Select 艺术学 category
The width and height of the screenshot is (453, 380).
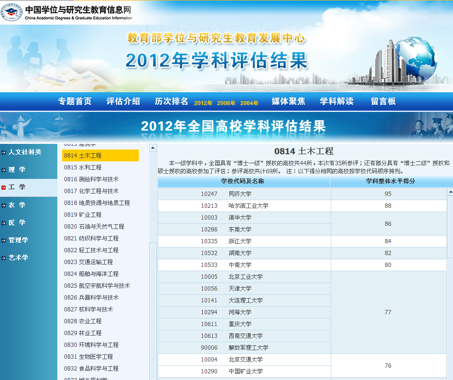pyautogui.click(x=18, y=257)
